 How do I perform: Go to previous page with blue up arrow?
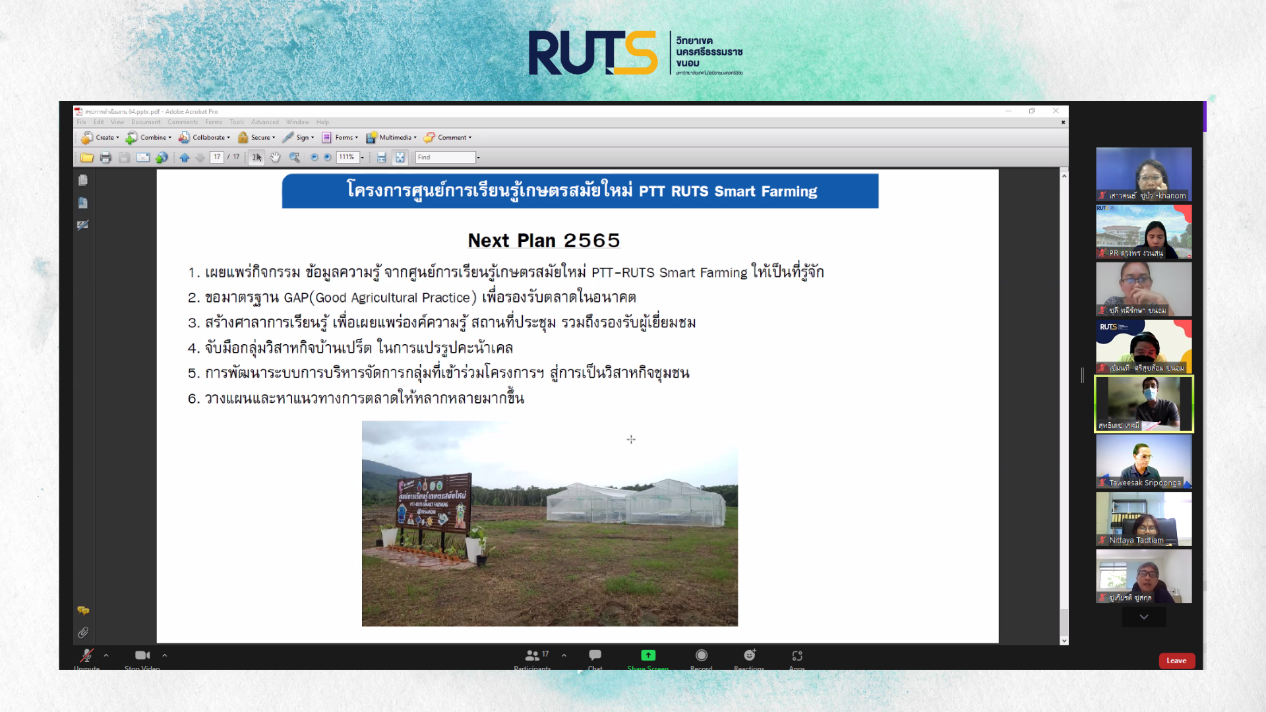pyautogui.click(x=185, y=158)
